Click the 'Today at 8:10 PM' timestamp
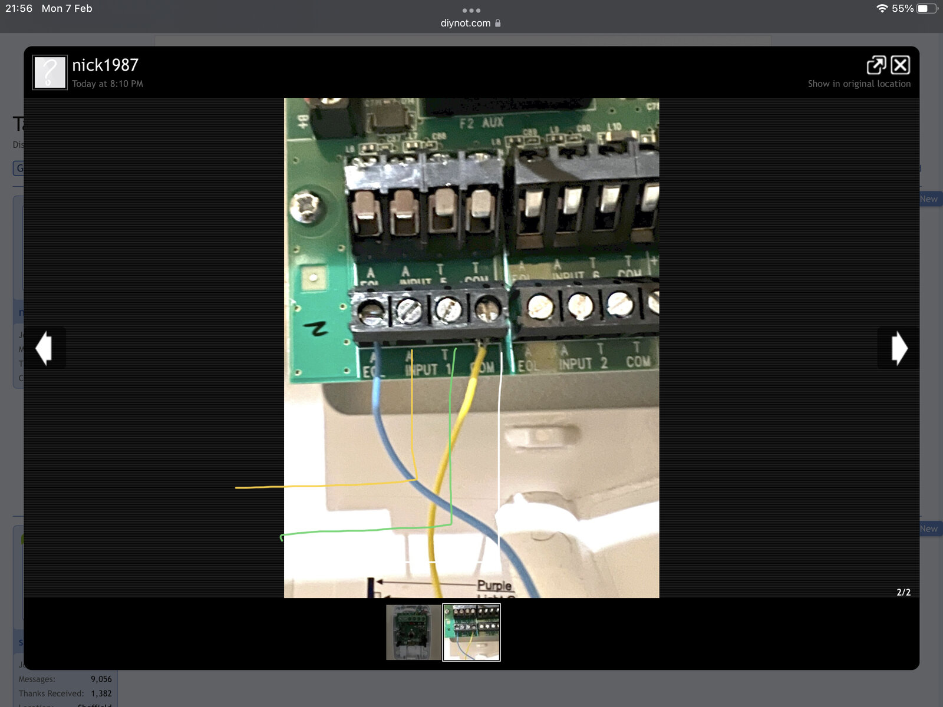 (x=107, y=84)
